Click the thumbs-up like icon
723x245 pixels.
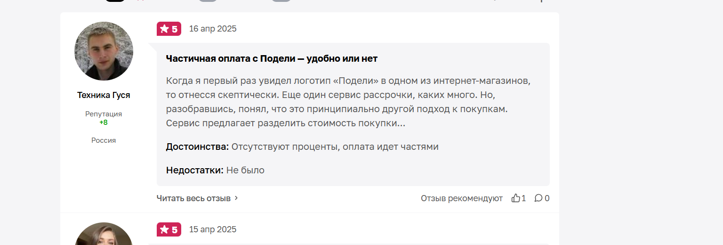pyautogui.click(x=515, y=198)
